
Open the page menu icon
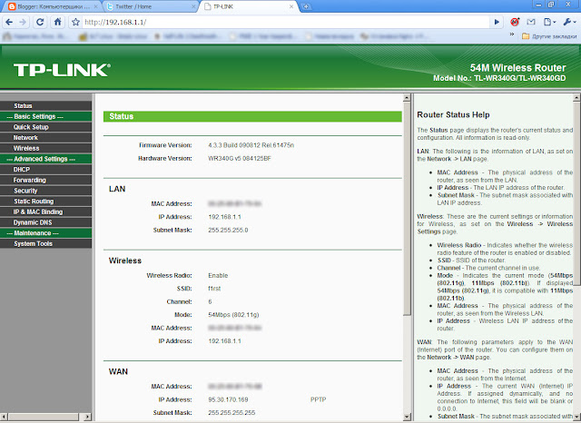coord(549,22)
